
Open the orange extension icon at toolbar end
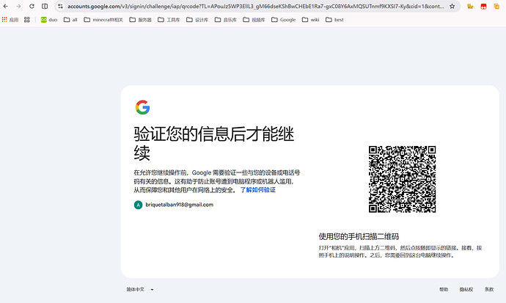[496, 6]
